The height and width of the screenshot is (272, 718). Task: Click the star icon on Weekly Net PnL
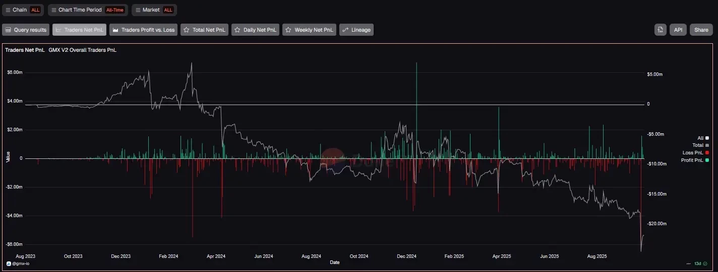pyautogui.click(x=288, y=30)
